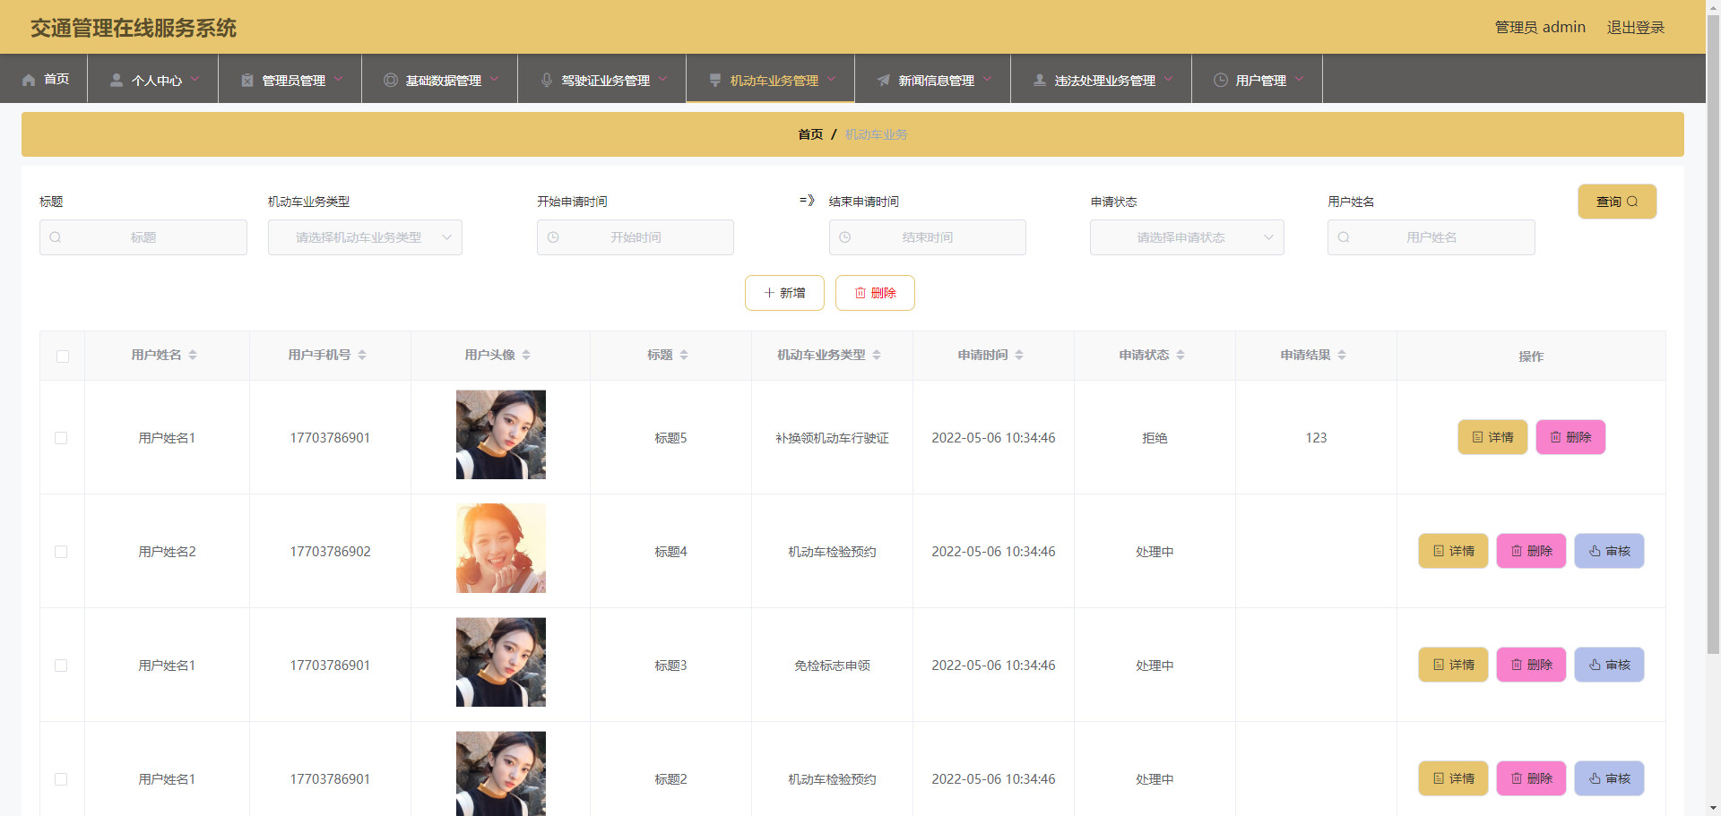This screenshot has height=816, width=1721.
Task: Sort by 申请时间 column arrows
Action: 1019,355
